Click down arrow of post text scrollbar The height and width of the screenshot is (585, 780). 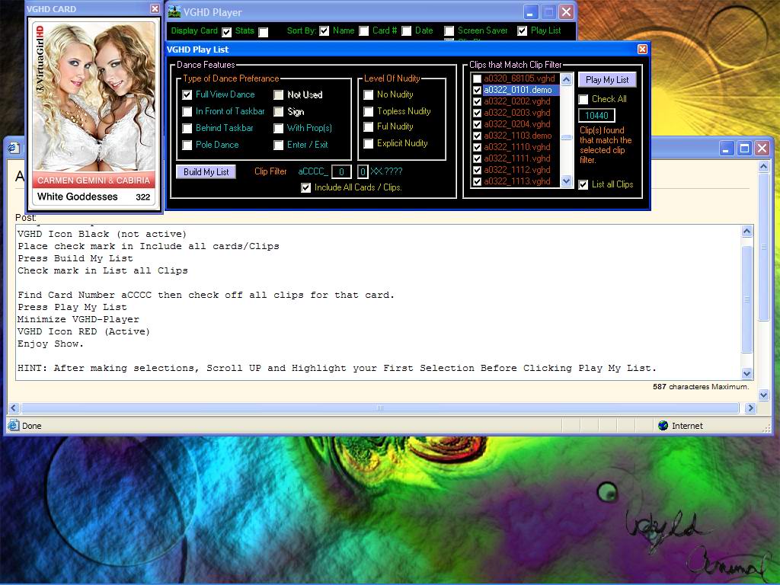(746, 373)
